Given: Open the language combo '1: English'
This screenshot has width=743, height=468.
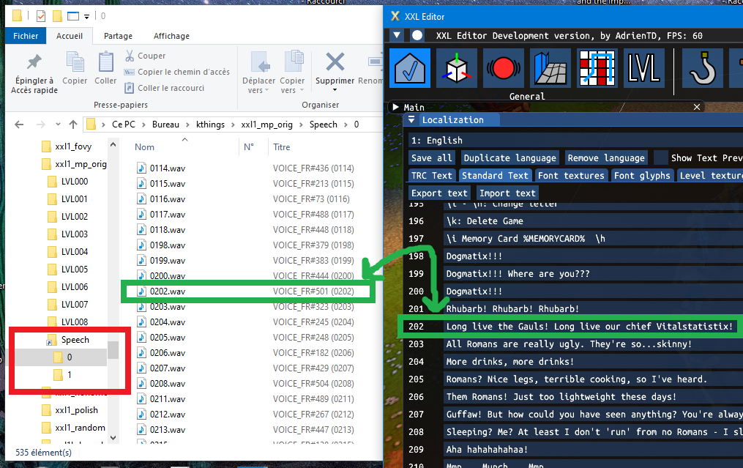Looking at the screenshot, I should (x=575, y=141).
